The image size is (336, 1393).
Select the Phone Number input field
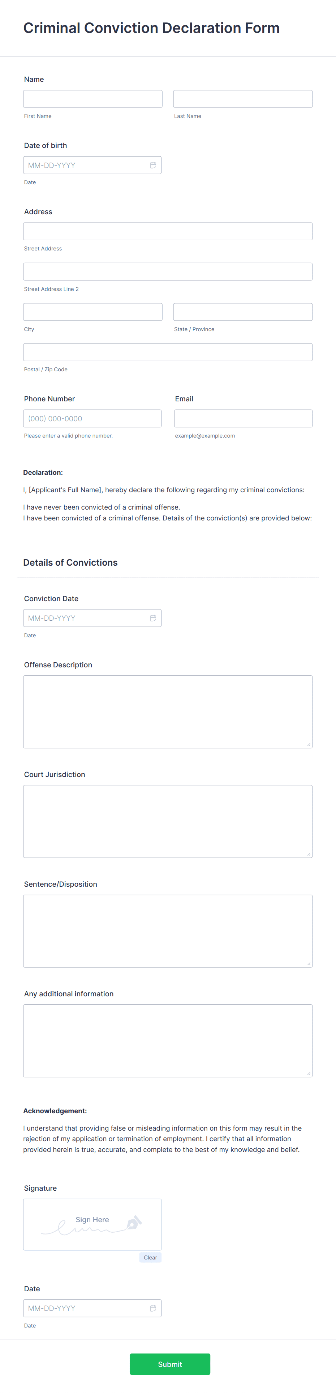click(92, 418)
